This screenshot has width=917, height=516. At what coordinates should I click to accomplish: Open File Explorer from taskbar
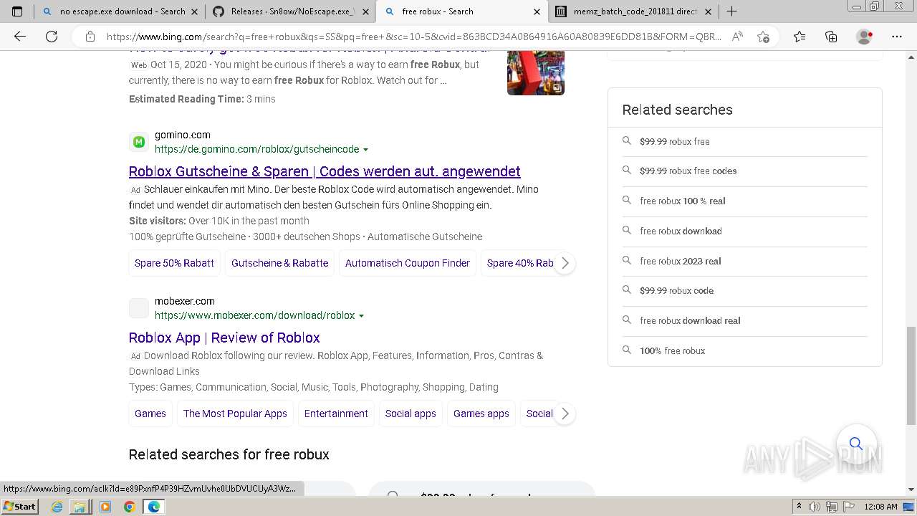click(80, 507)
